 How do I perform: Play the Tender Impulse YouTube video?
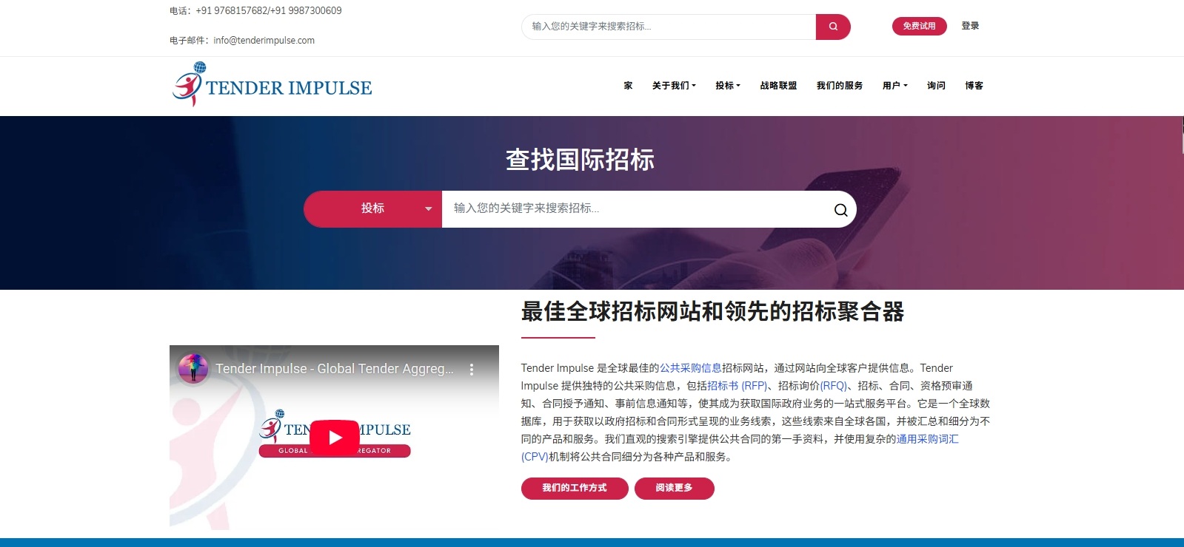[334, 438]
